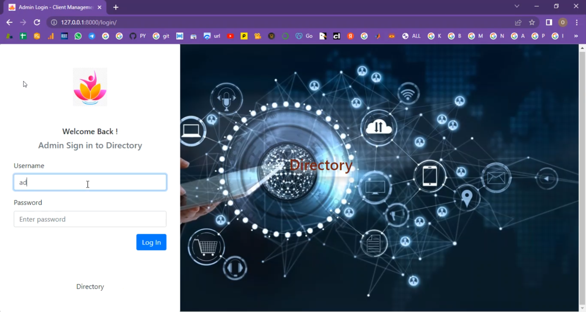
Task: Click the browser forward arrow
Action: point(23,22)
